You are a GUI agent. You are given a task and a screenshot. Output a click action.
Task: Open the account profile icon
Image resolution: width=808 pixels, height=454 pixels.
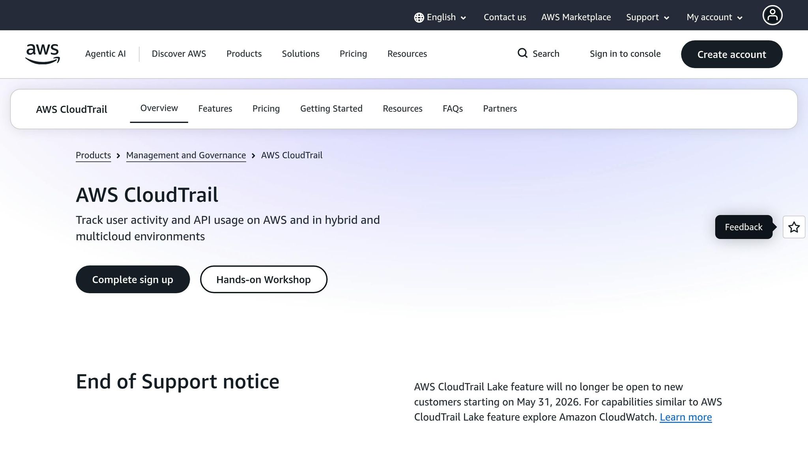click(772, 15)
